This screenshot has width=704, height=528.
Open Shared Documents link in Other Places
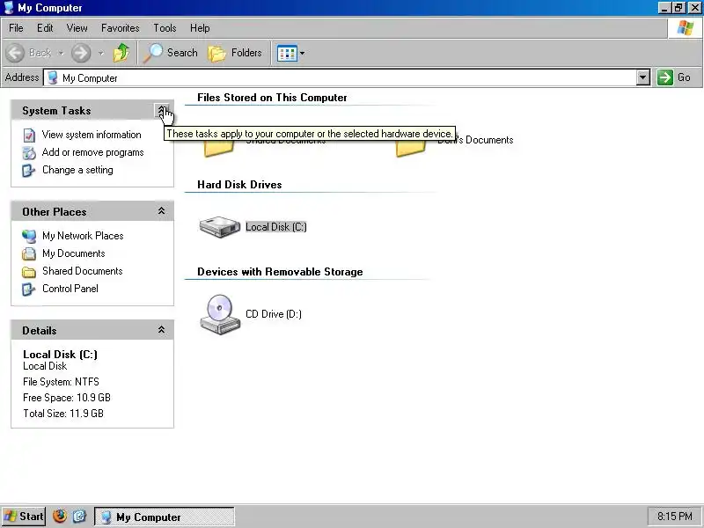(x=83, y=271)
